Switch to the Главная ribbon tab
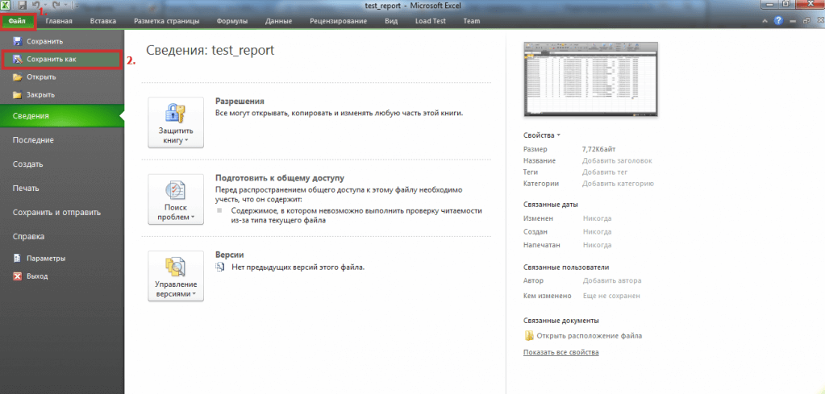This screenshot has width=825, height=394. pos(59,21)
